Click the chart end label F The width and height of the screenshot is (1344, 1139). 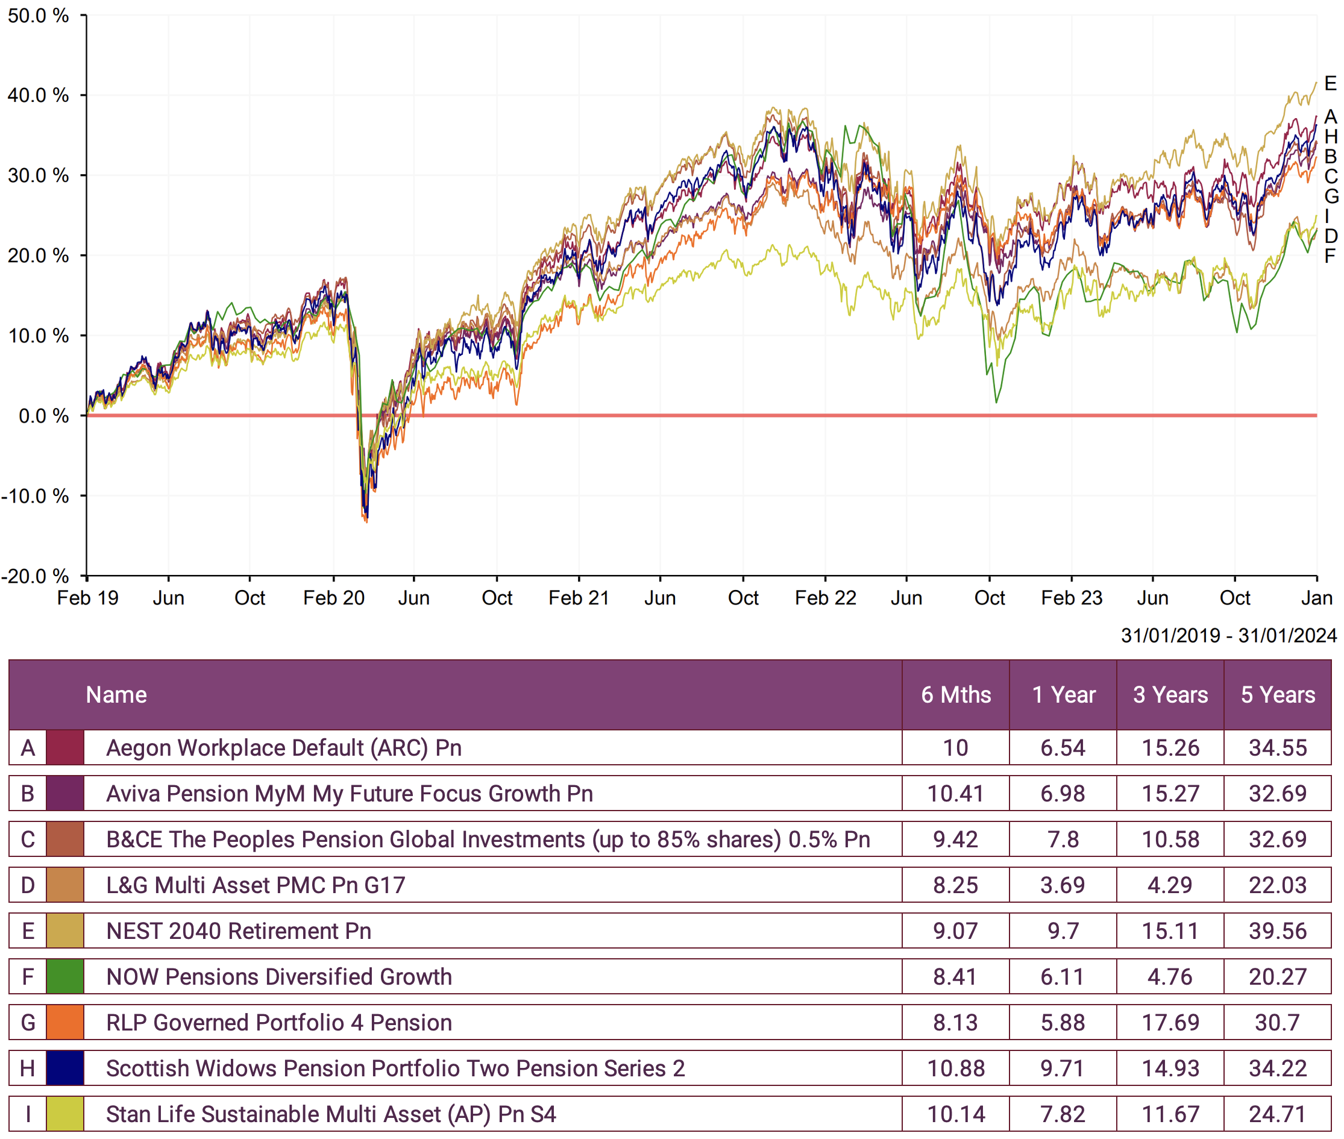pos(1330,256)
